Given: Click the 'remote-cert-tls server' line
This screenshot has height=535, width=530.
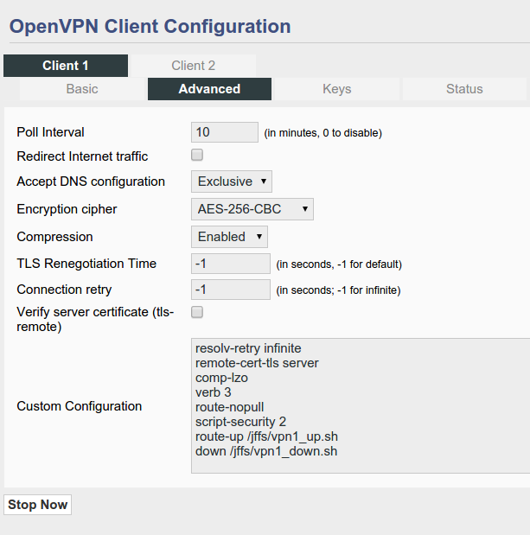Looking at the screenshot, I should [257, 363].
